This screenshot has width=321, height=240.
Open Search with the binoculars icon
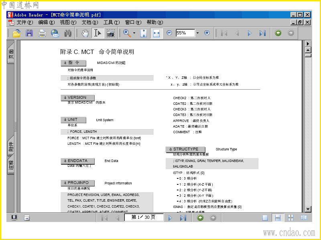point(67,33)
